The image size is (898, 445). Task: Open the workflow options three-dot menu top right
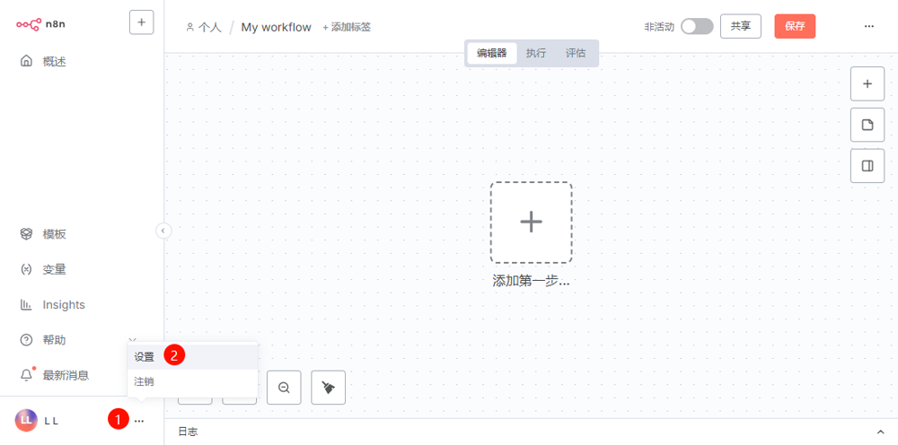[868, 27]
